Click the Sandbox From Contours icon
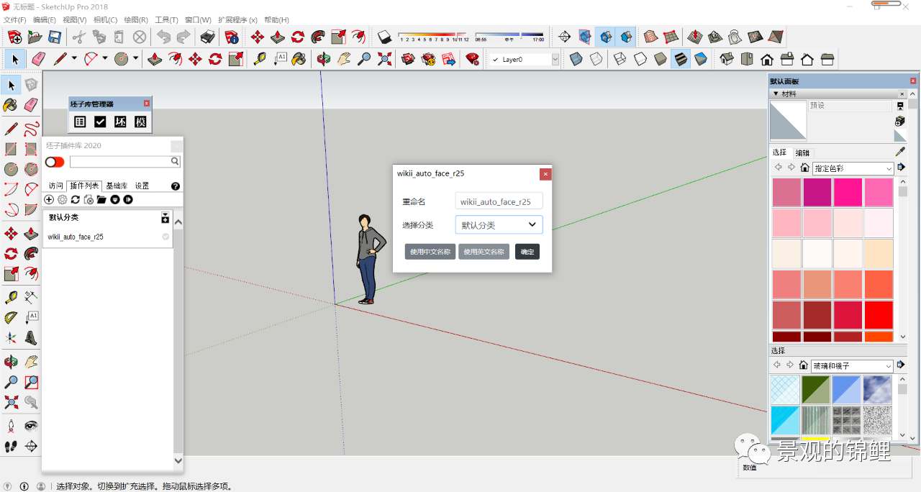 coord(650,37)
